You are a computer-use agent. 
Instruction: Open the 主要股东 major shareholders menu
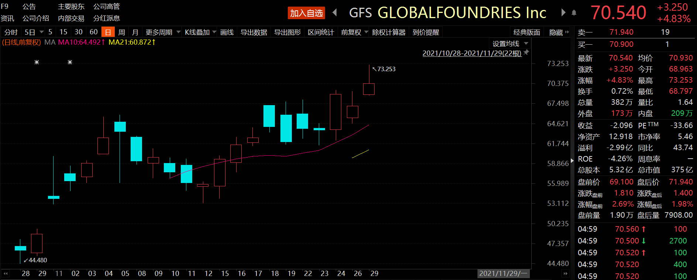pyautogui.click(x=71, y=6)
